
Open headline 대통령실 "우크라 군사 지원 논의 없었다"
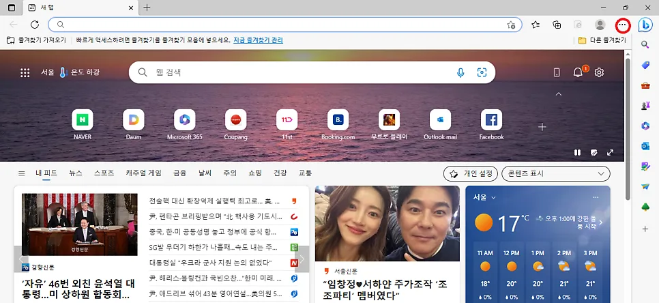(211, 263)
